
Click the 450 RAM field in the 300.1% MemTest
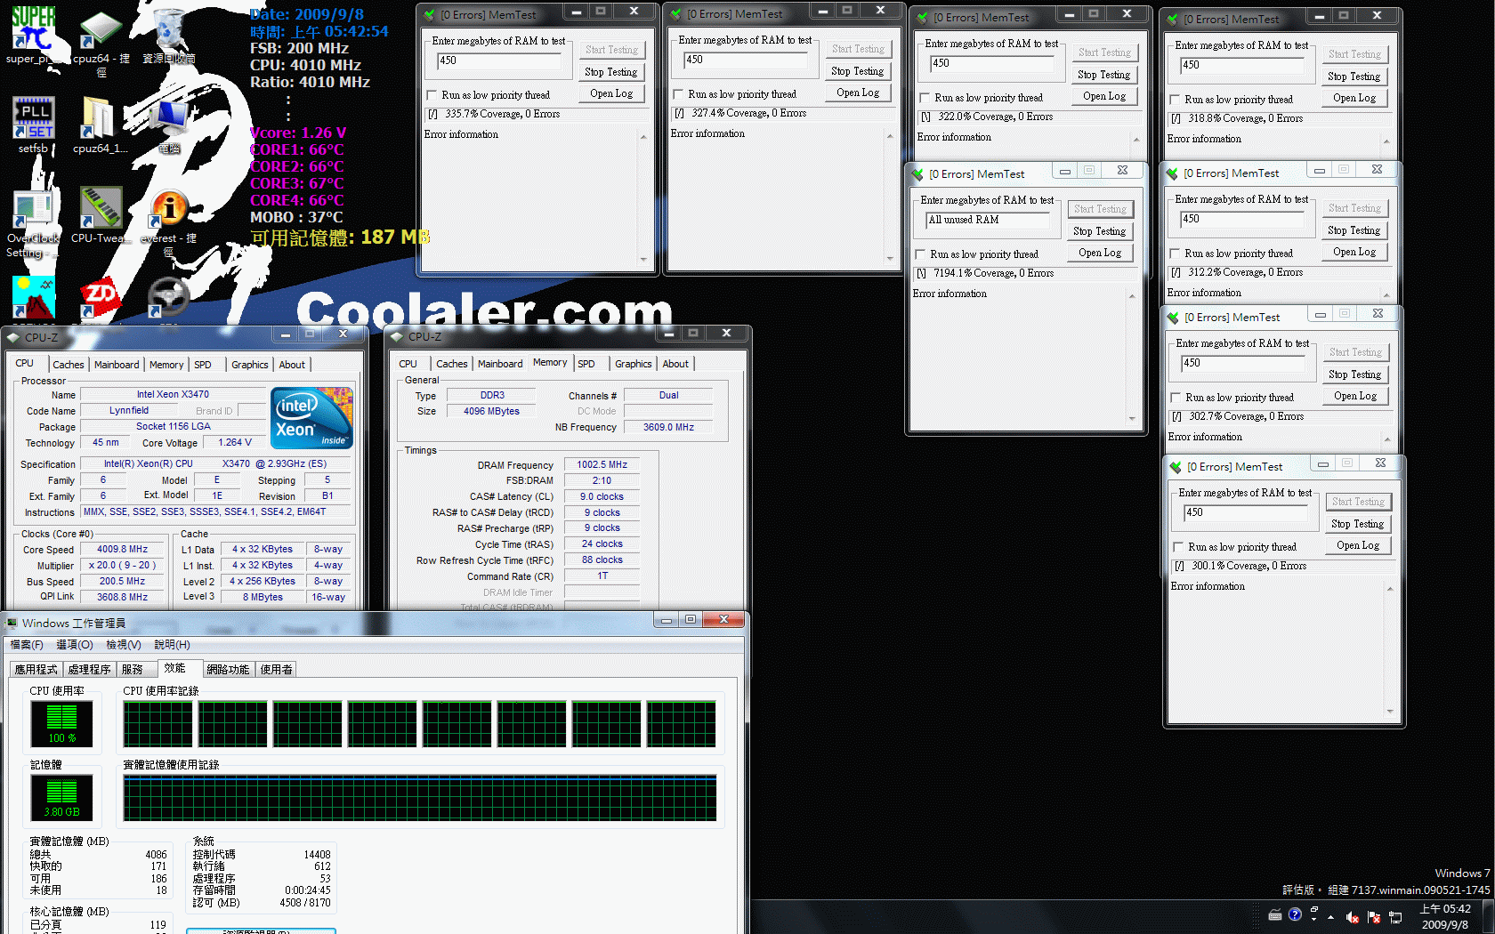coord(1246,512)
